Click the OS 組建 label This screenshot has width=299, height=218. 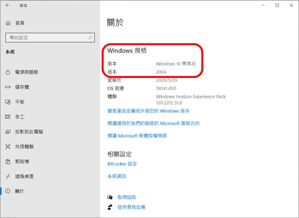pos(116,88)
